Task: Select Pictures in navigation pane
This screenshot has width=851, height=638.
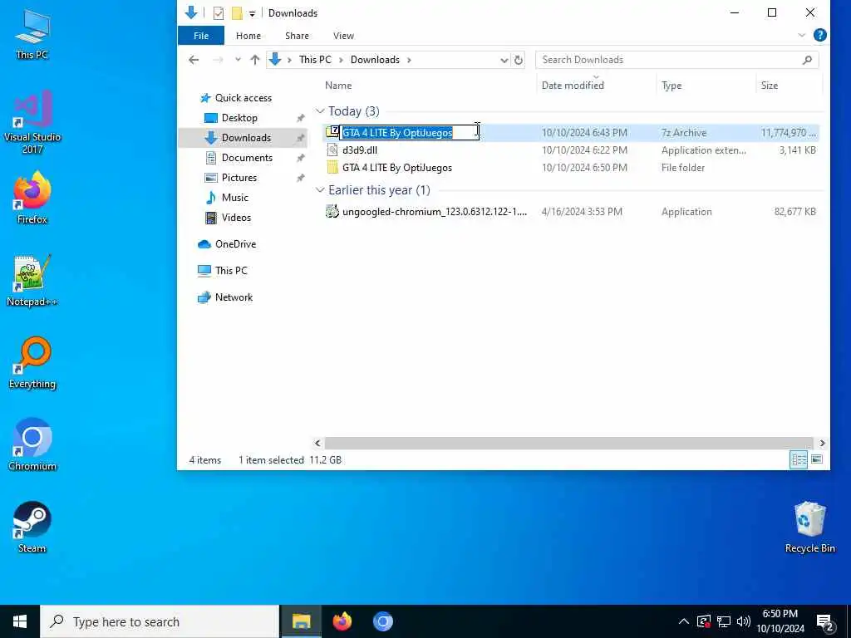Action: tap(239, 178)
